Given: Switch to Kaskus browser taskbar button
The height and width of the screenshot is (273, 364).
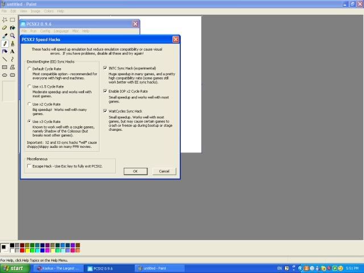Looking at the screenshot, I should (59, 268).
